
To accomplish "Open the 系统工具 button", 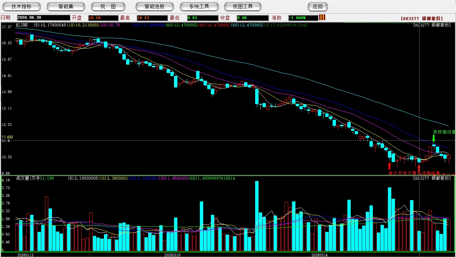I will tap(199, 6).
